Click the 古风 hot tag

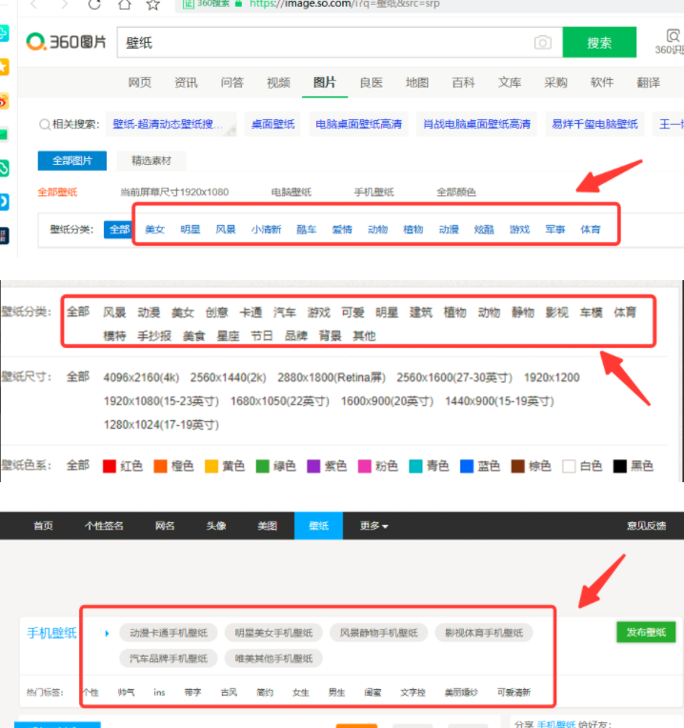click(x=229, y=692)
